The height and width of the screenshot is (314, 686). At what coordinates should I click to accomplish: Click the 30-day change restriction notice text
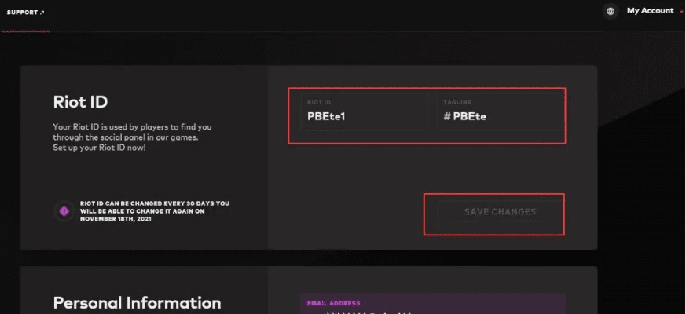coord(155,210)
